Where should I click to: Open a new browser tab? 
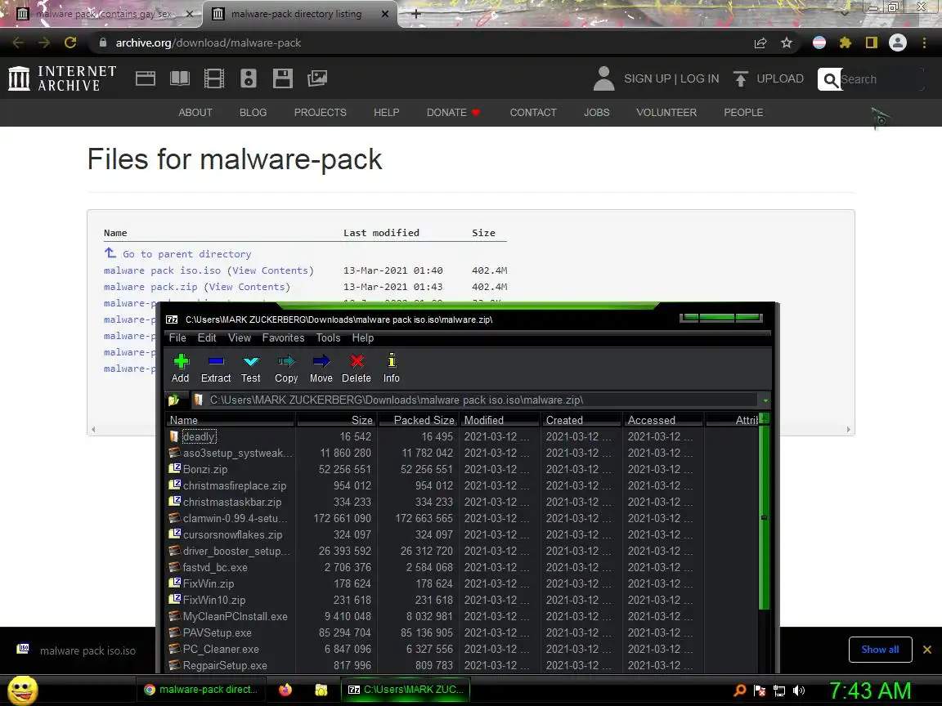click(415, 13)
